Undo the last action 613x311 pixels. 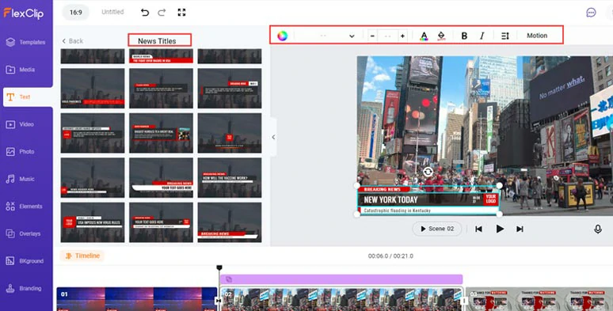[x=145, y=13]
